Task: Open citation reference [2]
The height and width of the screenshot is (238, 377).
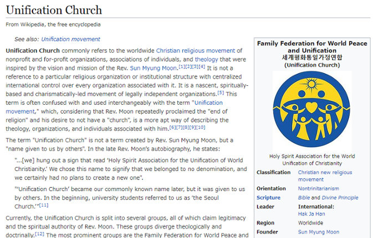Action: (188, 67)
